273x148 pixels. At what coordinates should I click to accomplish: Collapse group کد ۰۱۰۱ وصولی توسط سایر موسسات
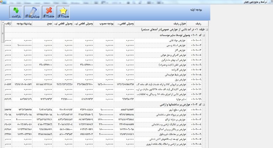[x=203, y=35]
